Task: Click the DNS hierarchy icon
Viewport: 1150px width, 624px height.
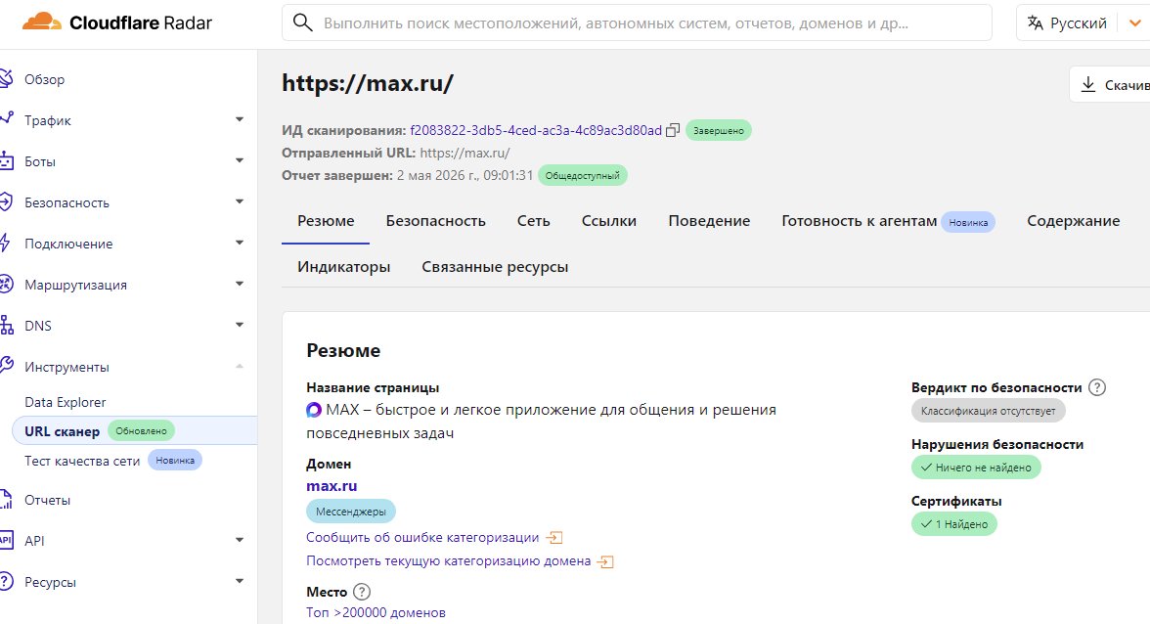Action: (x=6, y=325)
